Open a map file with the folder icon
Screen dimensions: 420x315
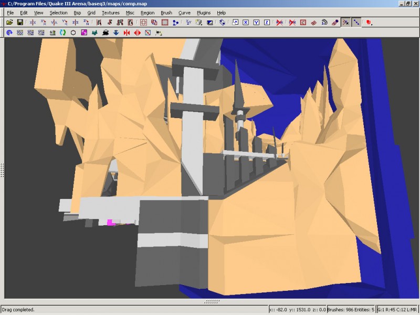click(9, 23)
